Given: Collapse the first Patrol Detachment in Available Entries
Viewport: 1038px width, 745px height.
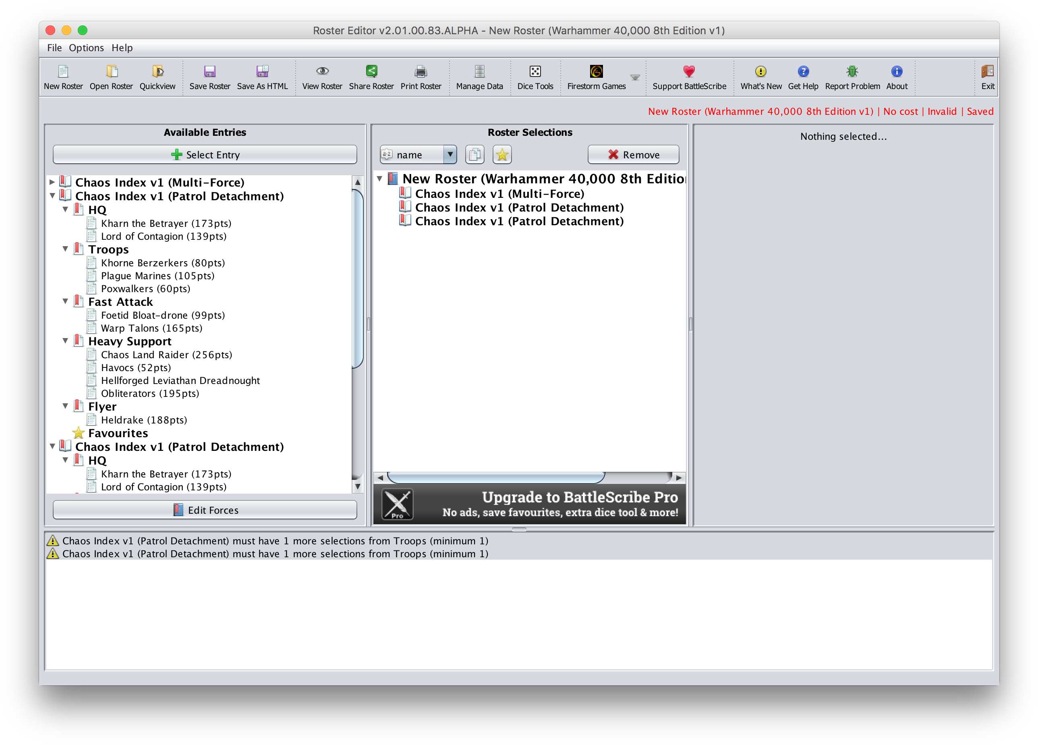Looking at the screenshot, I should (x=52, y=196).
